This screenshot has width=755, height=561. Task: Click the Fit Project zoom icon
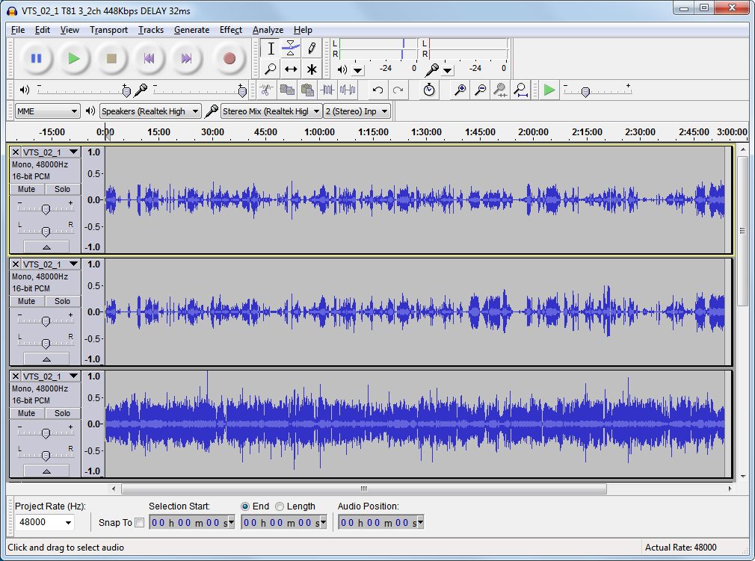[x=521, y=90]
